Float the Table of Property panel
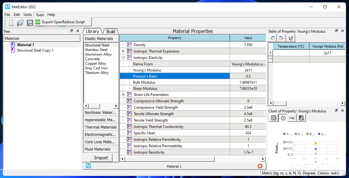The image size is (349, 178). click(336, 31)
